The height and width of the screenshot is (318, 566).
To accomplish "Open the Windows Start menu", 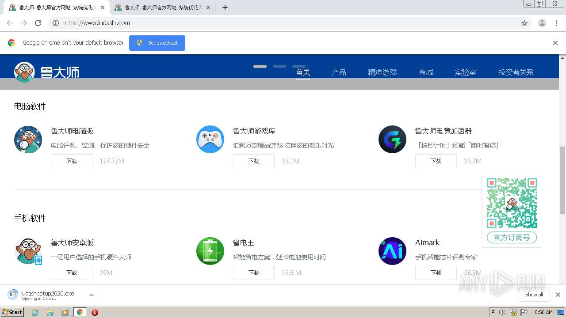I will [x=12, y=312].
